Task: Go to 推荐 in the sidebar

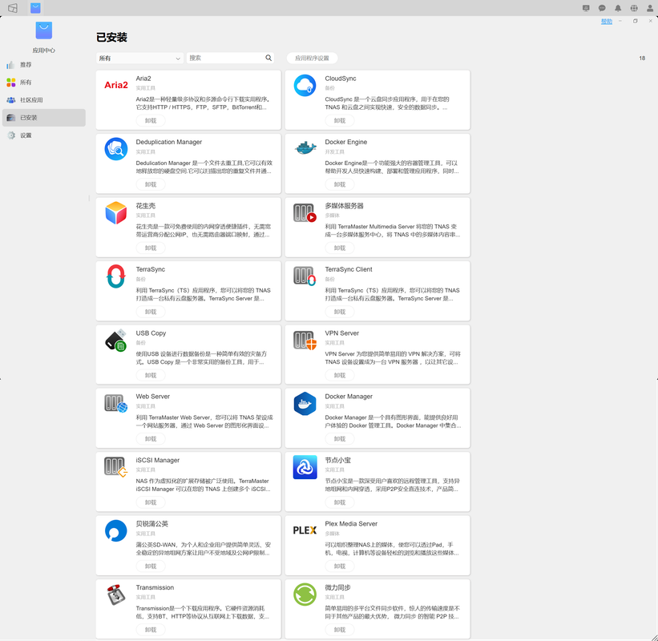Action: click(44, 65)
